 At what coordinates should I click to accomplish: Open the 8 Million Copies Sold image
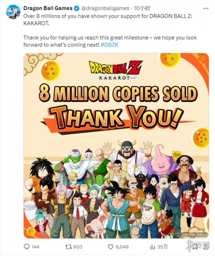[x=116, y=145]
